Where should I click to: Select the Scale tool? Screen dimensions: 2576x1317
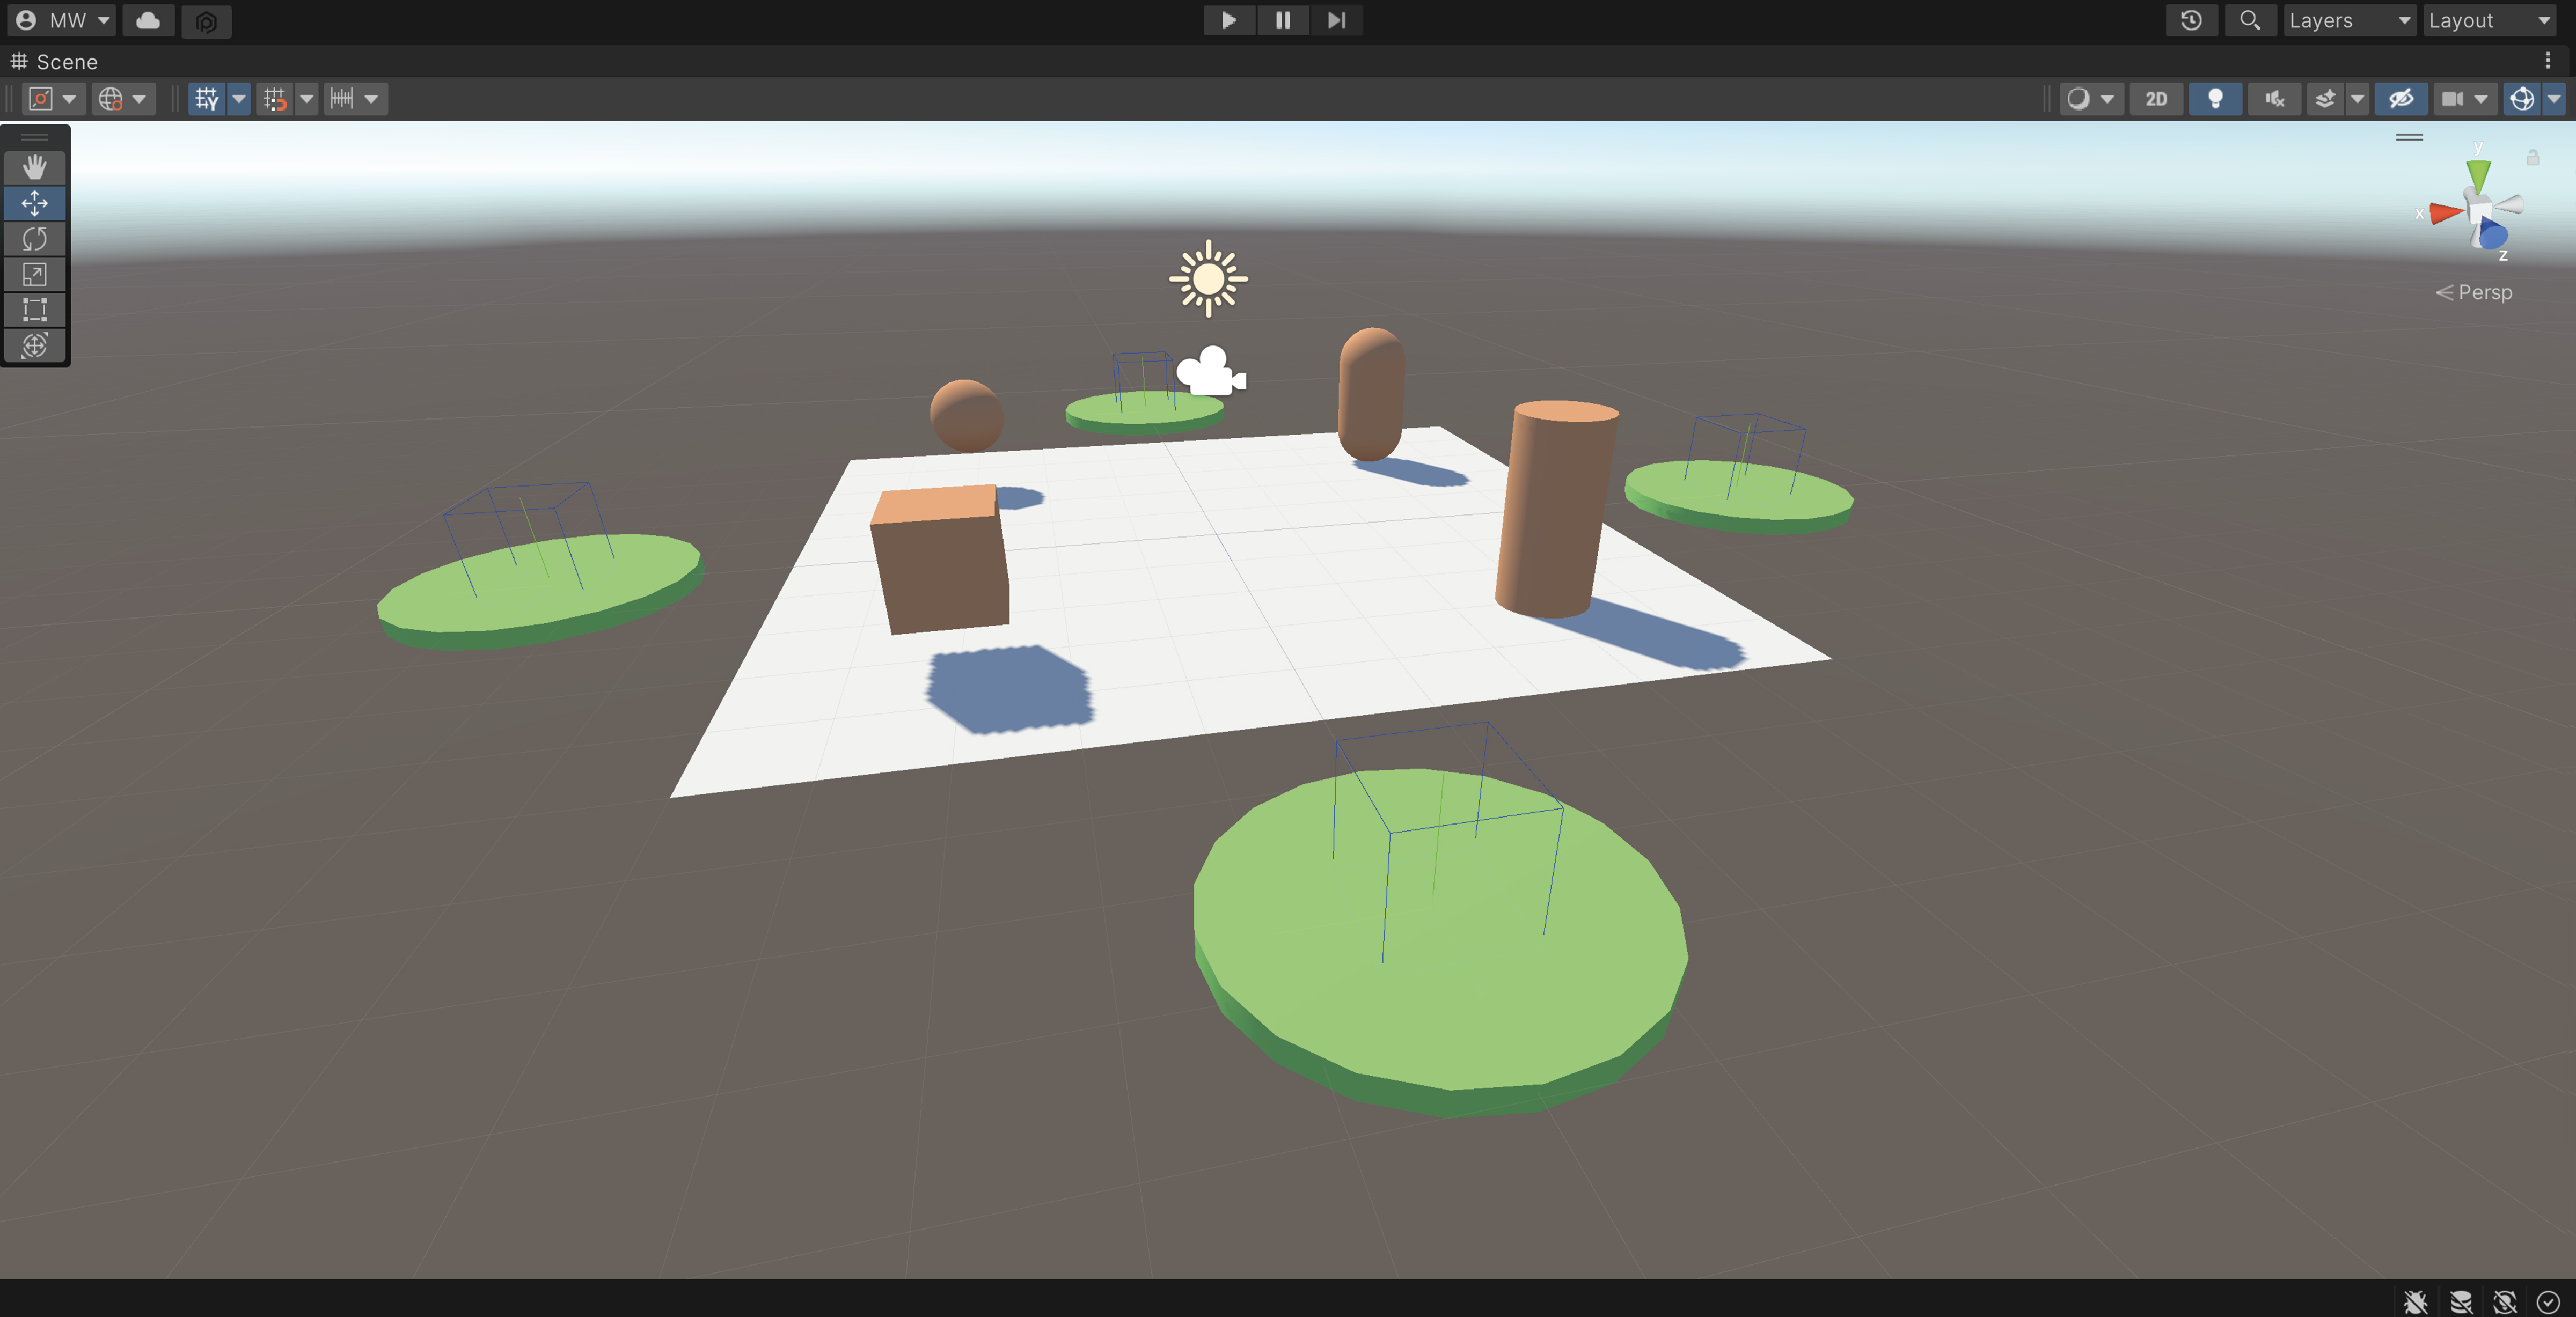(35, 275)
